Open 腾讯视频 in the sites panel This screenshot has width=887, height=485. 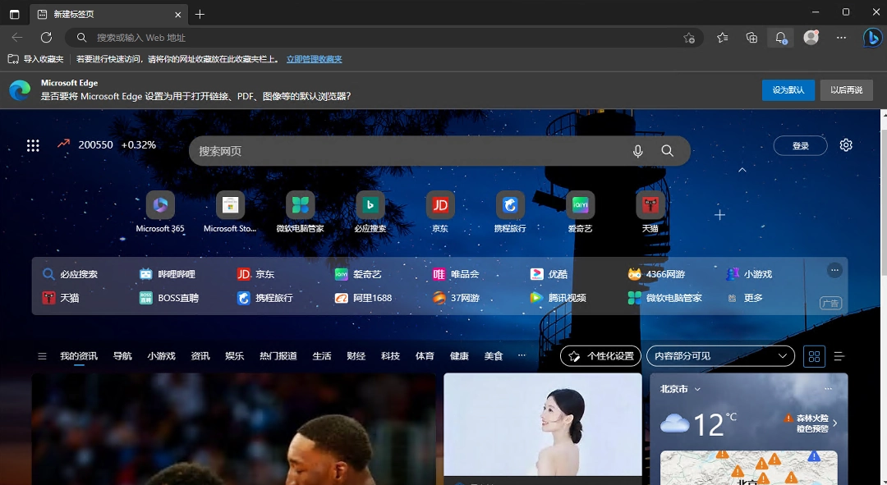pos(558,298)
